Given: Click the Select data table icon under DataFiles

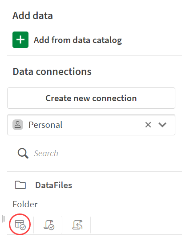Looking at the screenshot, I should pos(20,225).
